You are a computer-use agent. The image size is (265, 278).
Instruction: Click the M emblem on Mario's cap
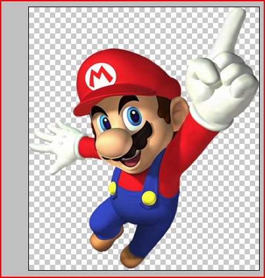101,76
